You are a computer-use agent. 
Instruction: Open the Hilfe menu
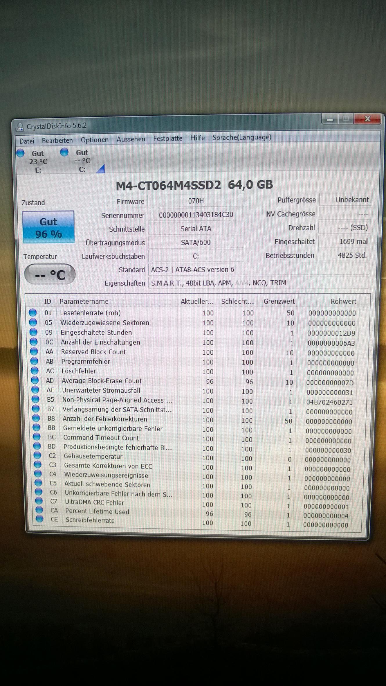pos(197,138)
